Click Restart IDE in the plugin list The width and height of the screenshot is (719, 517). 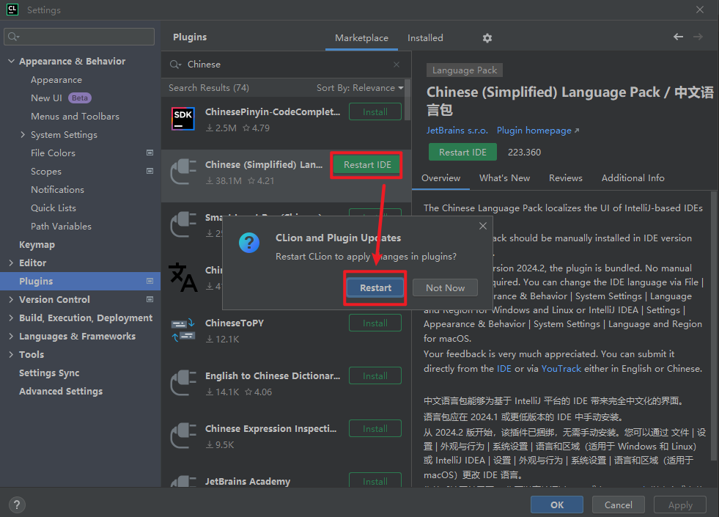click(367, 165)
